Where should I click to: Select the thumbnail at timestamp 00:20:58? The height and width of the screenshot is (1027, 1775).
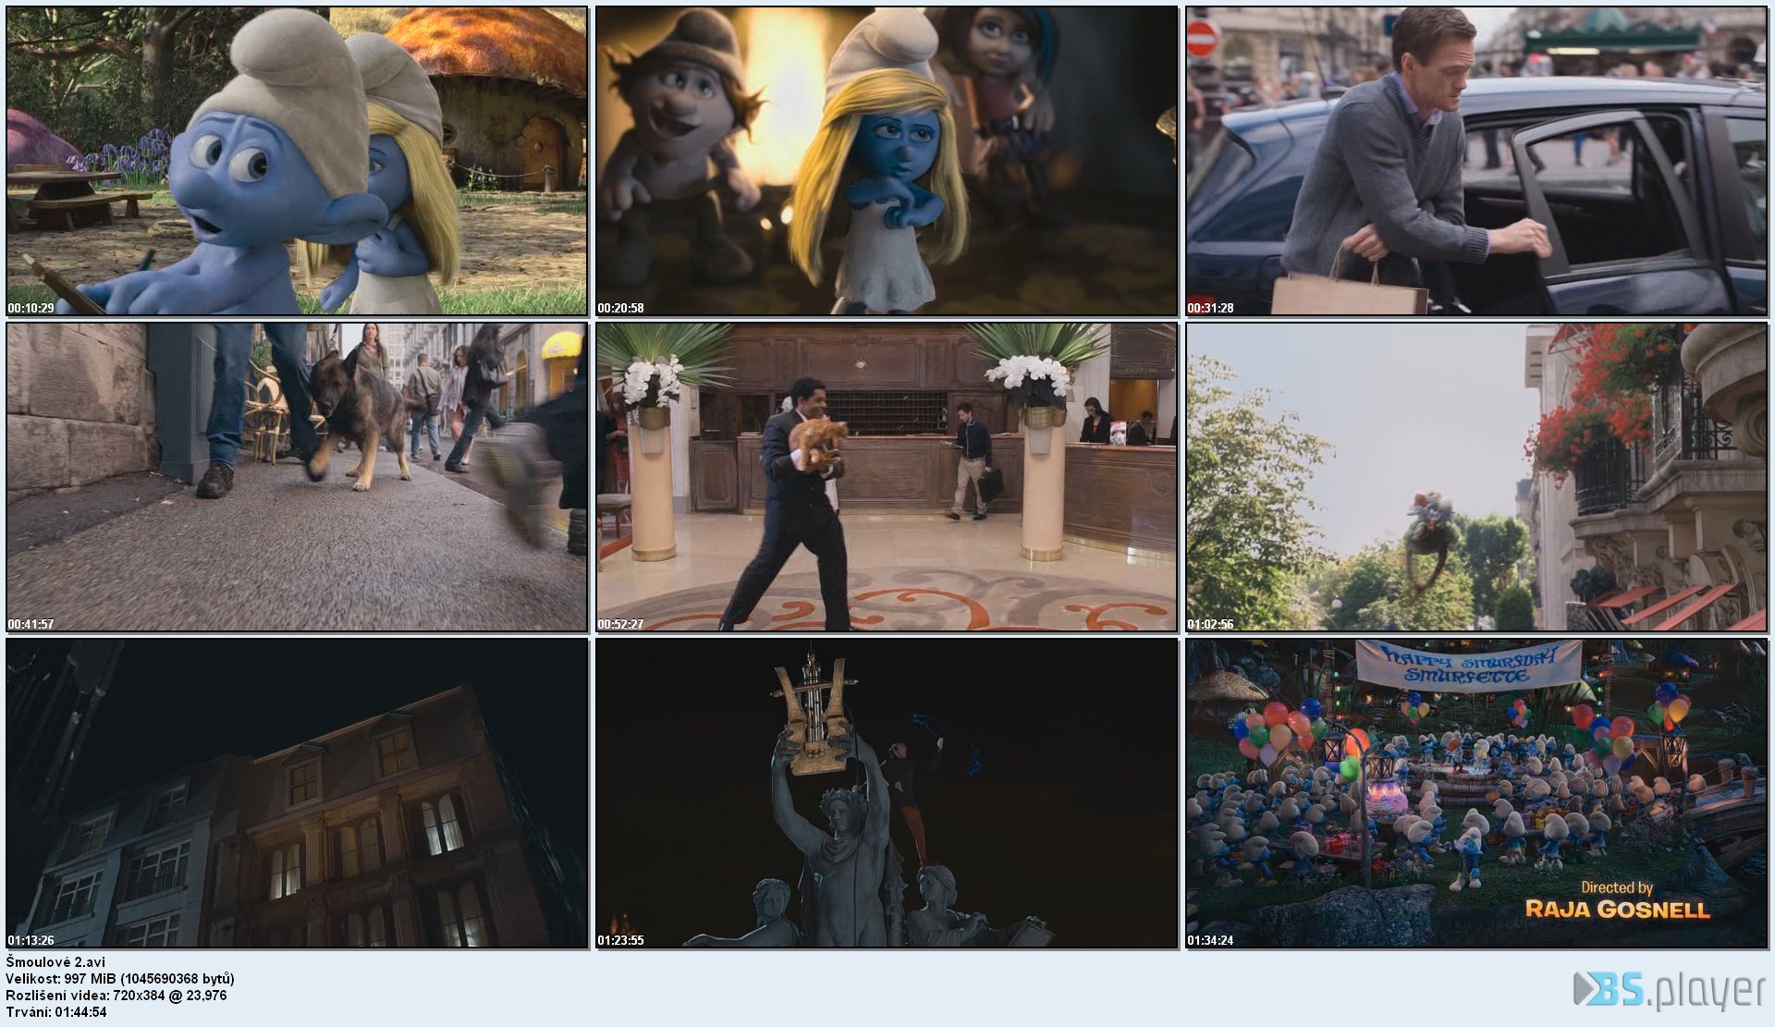pos(887,160)
